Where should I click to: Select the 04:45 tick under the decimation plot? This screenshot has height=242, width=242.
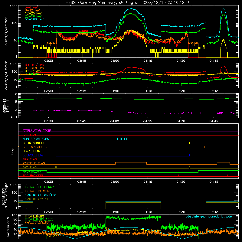214,212
